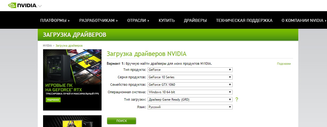Click the green question mark help icon
This screenshot has height=127, width=327.
237,100
